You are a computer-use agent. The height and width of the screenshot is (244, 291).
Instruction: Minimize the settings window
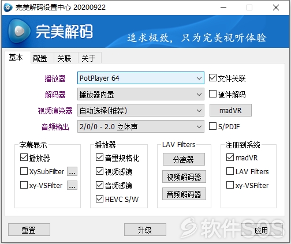coord(223,7)
